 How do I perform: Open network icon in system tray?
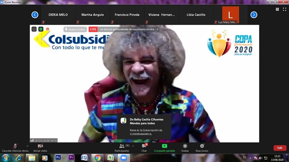pyautogui.click(x=266, y=158)
